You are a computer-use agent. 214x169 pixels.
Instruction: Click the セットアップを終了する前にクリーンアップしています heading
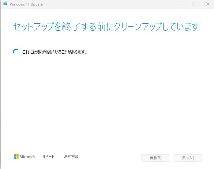click(106, 26)
